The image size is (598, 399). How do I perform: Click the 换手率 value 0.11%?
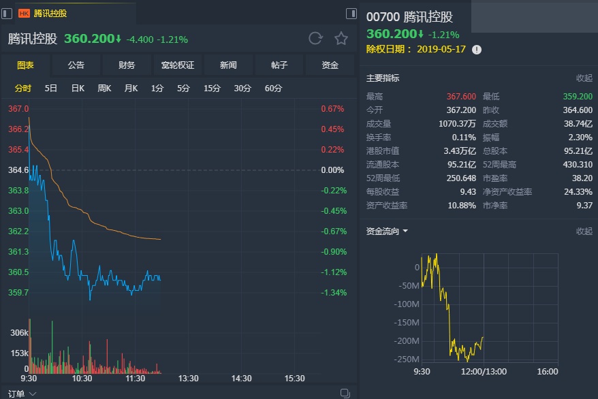tap(464, 138)
